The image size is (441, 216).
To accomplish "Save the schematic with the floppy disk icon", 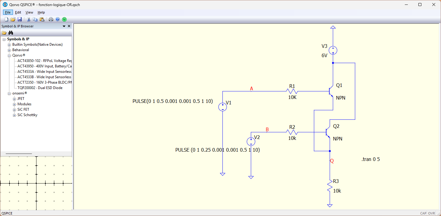I will click(20, 19).
